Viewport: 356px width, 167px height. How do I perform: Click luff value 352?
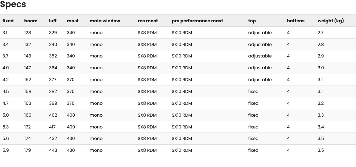[53, 56]
